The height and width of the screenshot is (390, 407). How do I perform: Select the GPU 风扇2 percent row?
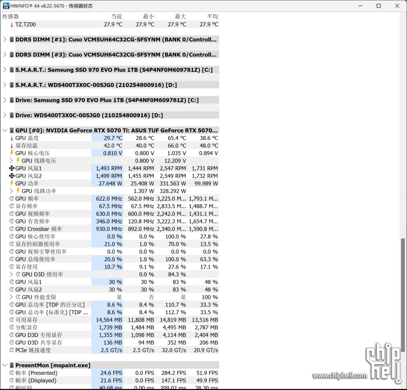click(114, 290)
